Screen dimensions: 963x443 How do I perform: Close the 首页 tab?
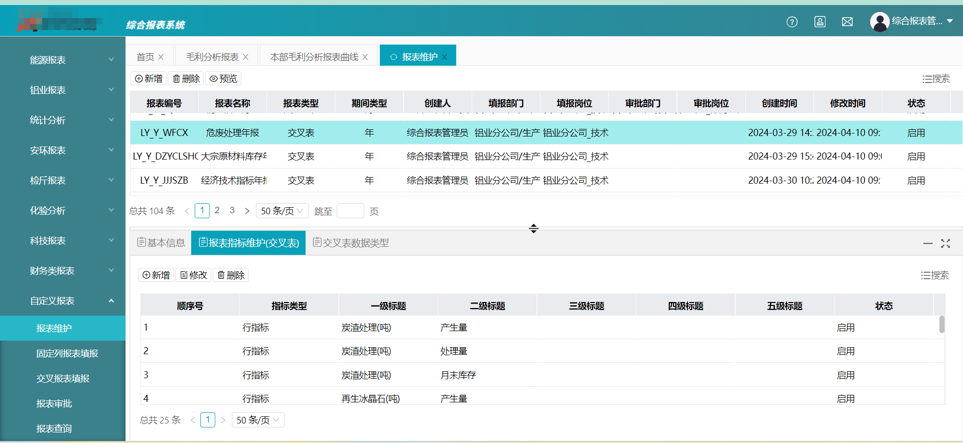tap(161, 57)
